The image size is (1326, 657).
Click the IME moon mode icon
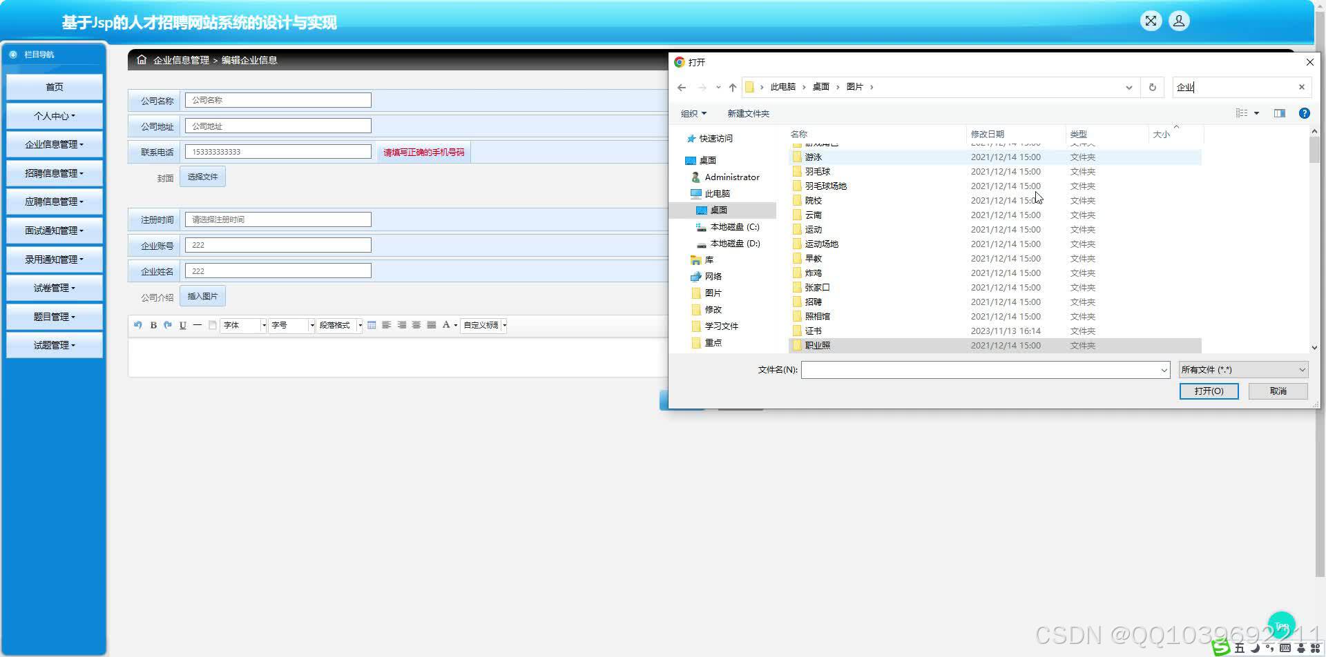[1255, 648]
